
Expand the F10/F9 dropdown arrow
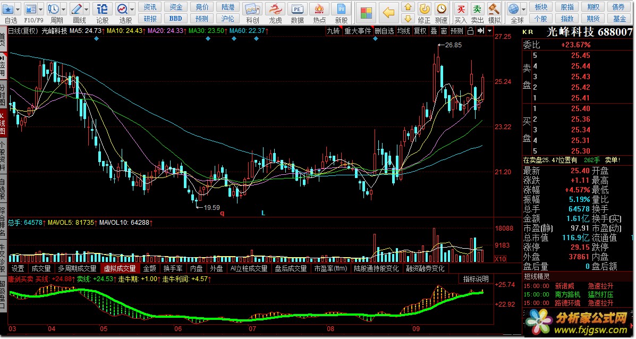(x=41, y=9)
